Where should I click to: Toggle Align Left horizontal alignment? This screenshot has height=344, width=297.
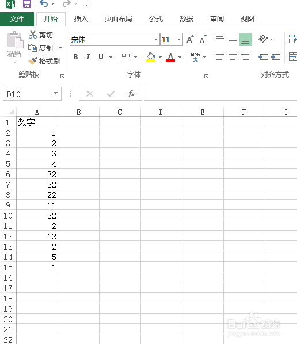point(220,57)
